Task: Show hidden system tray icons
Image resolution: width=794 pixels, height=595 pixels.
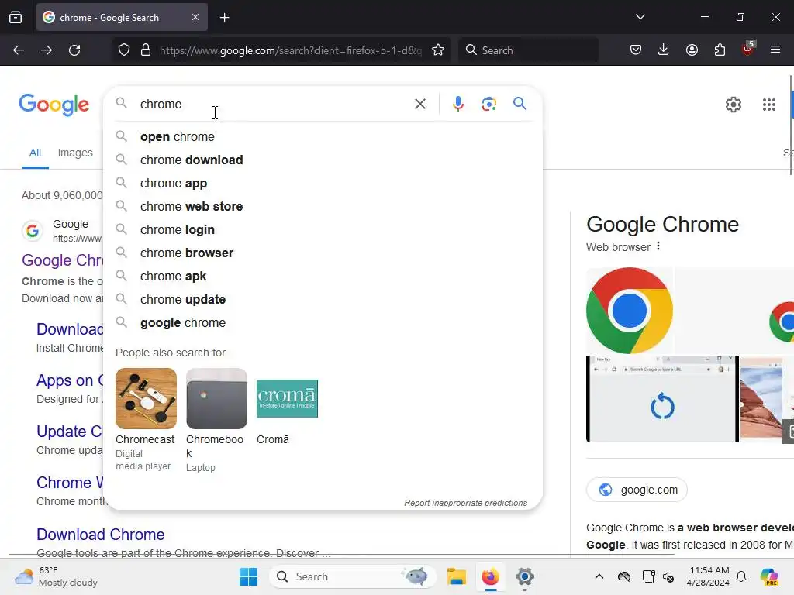Action: click(599, 576)
